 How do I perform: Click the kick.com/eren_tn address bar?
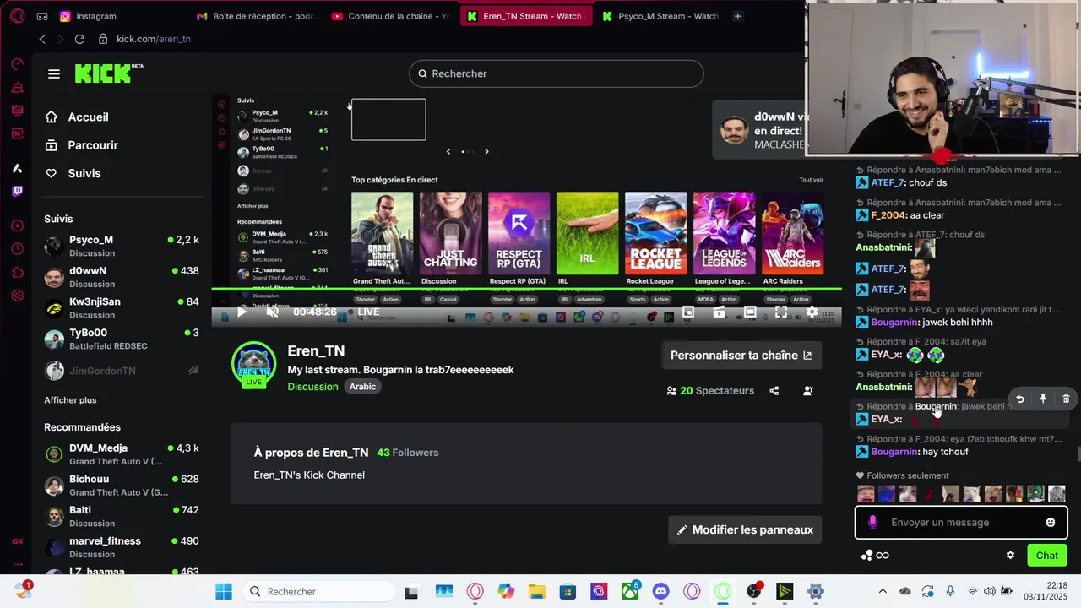[154, 39]
